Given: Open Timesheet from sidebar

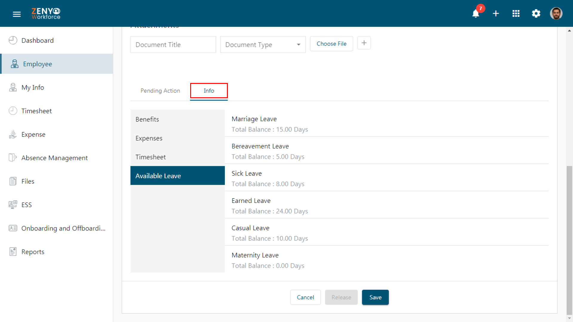Looking at the screenshot, I should [57, 111].
